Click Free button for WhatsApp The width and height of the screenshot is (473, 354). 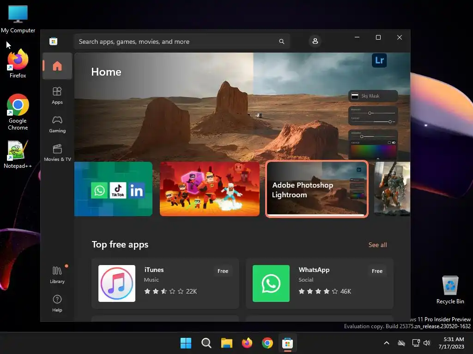pyautogui.click(x=377, y=271)
